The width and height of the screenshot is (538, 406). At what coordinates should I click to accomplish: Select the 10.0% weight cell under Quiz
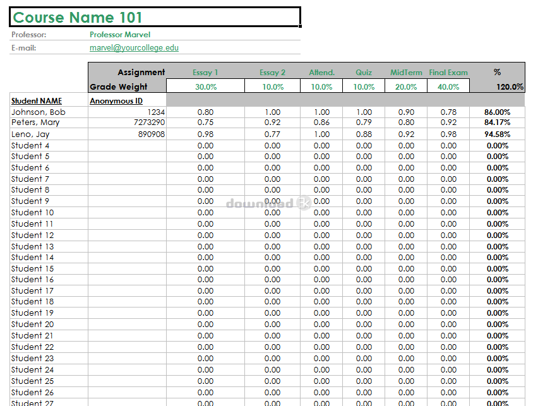[x=364, y=86]
